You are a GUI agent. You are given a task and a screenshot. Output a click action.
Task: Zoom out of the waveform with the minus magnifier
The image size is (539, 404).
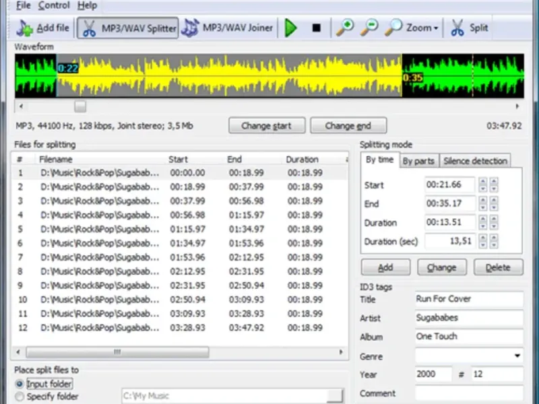click(x=369, y=28)
